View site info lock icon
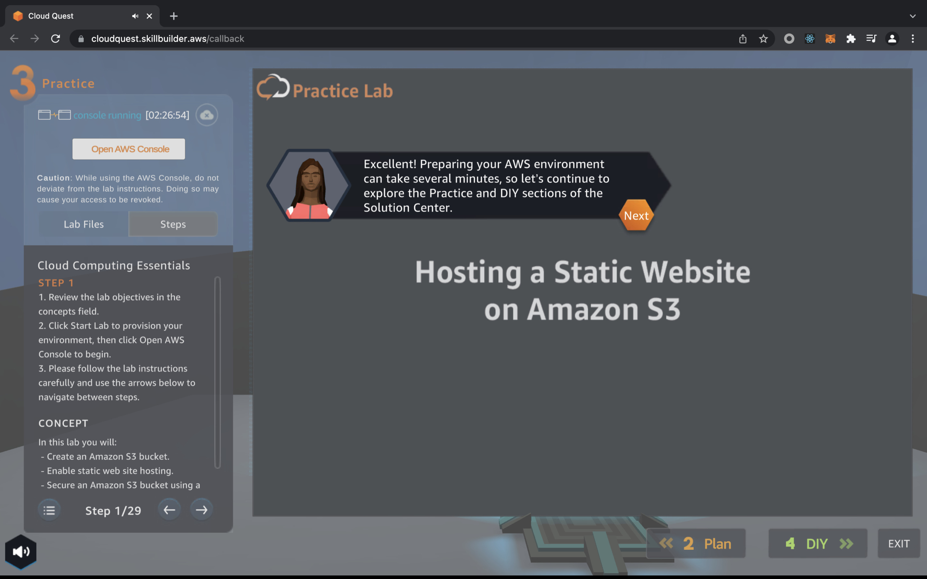The image size is (927, 579). tap(81, 39)
